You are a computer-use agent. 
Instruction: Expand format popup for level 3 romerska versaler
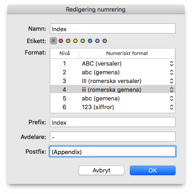pyautogui.click(x=171, y=81)
